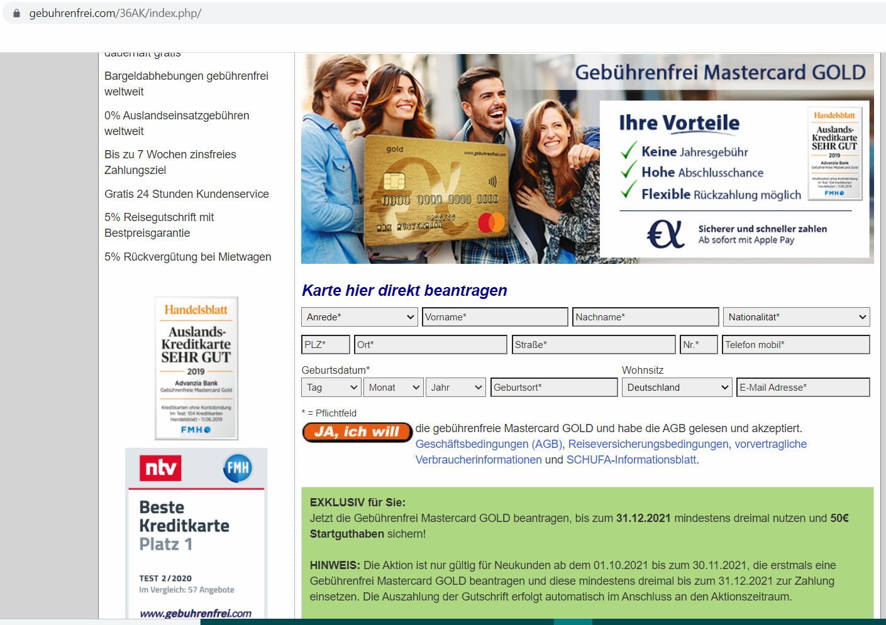Click the orange 'JA, ich will' button
Image resolution: width=886 pixels, height=625 pixels.
[357, 432]
